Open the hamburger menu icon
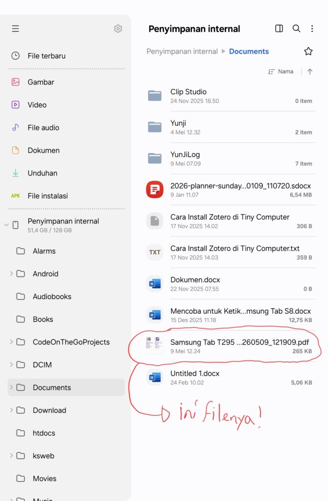This screenshot has width=328, height=501. (x=15, y=29)
